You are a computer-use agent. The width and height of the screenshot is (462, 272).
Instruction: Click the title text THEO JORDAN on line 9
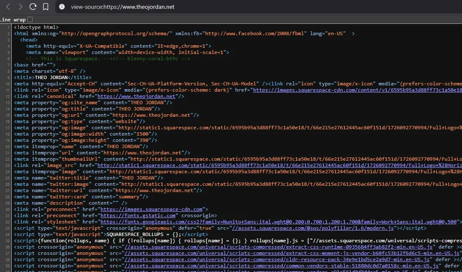pos(51,77)
